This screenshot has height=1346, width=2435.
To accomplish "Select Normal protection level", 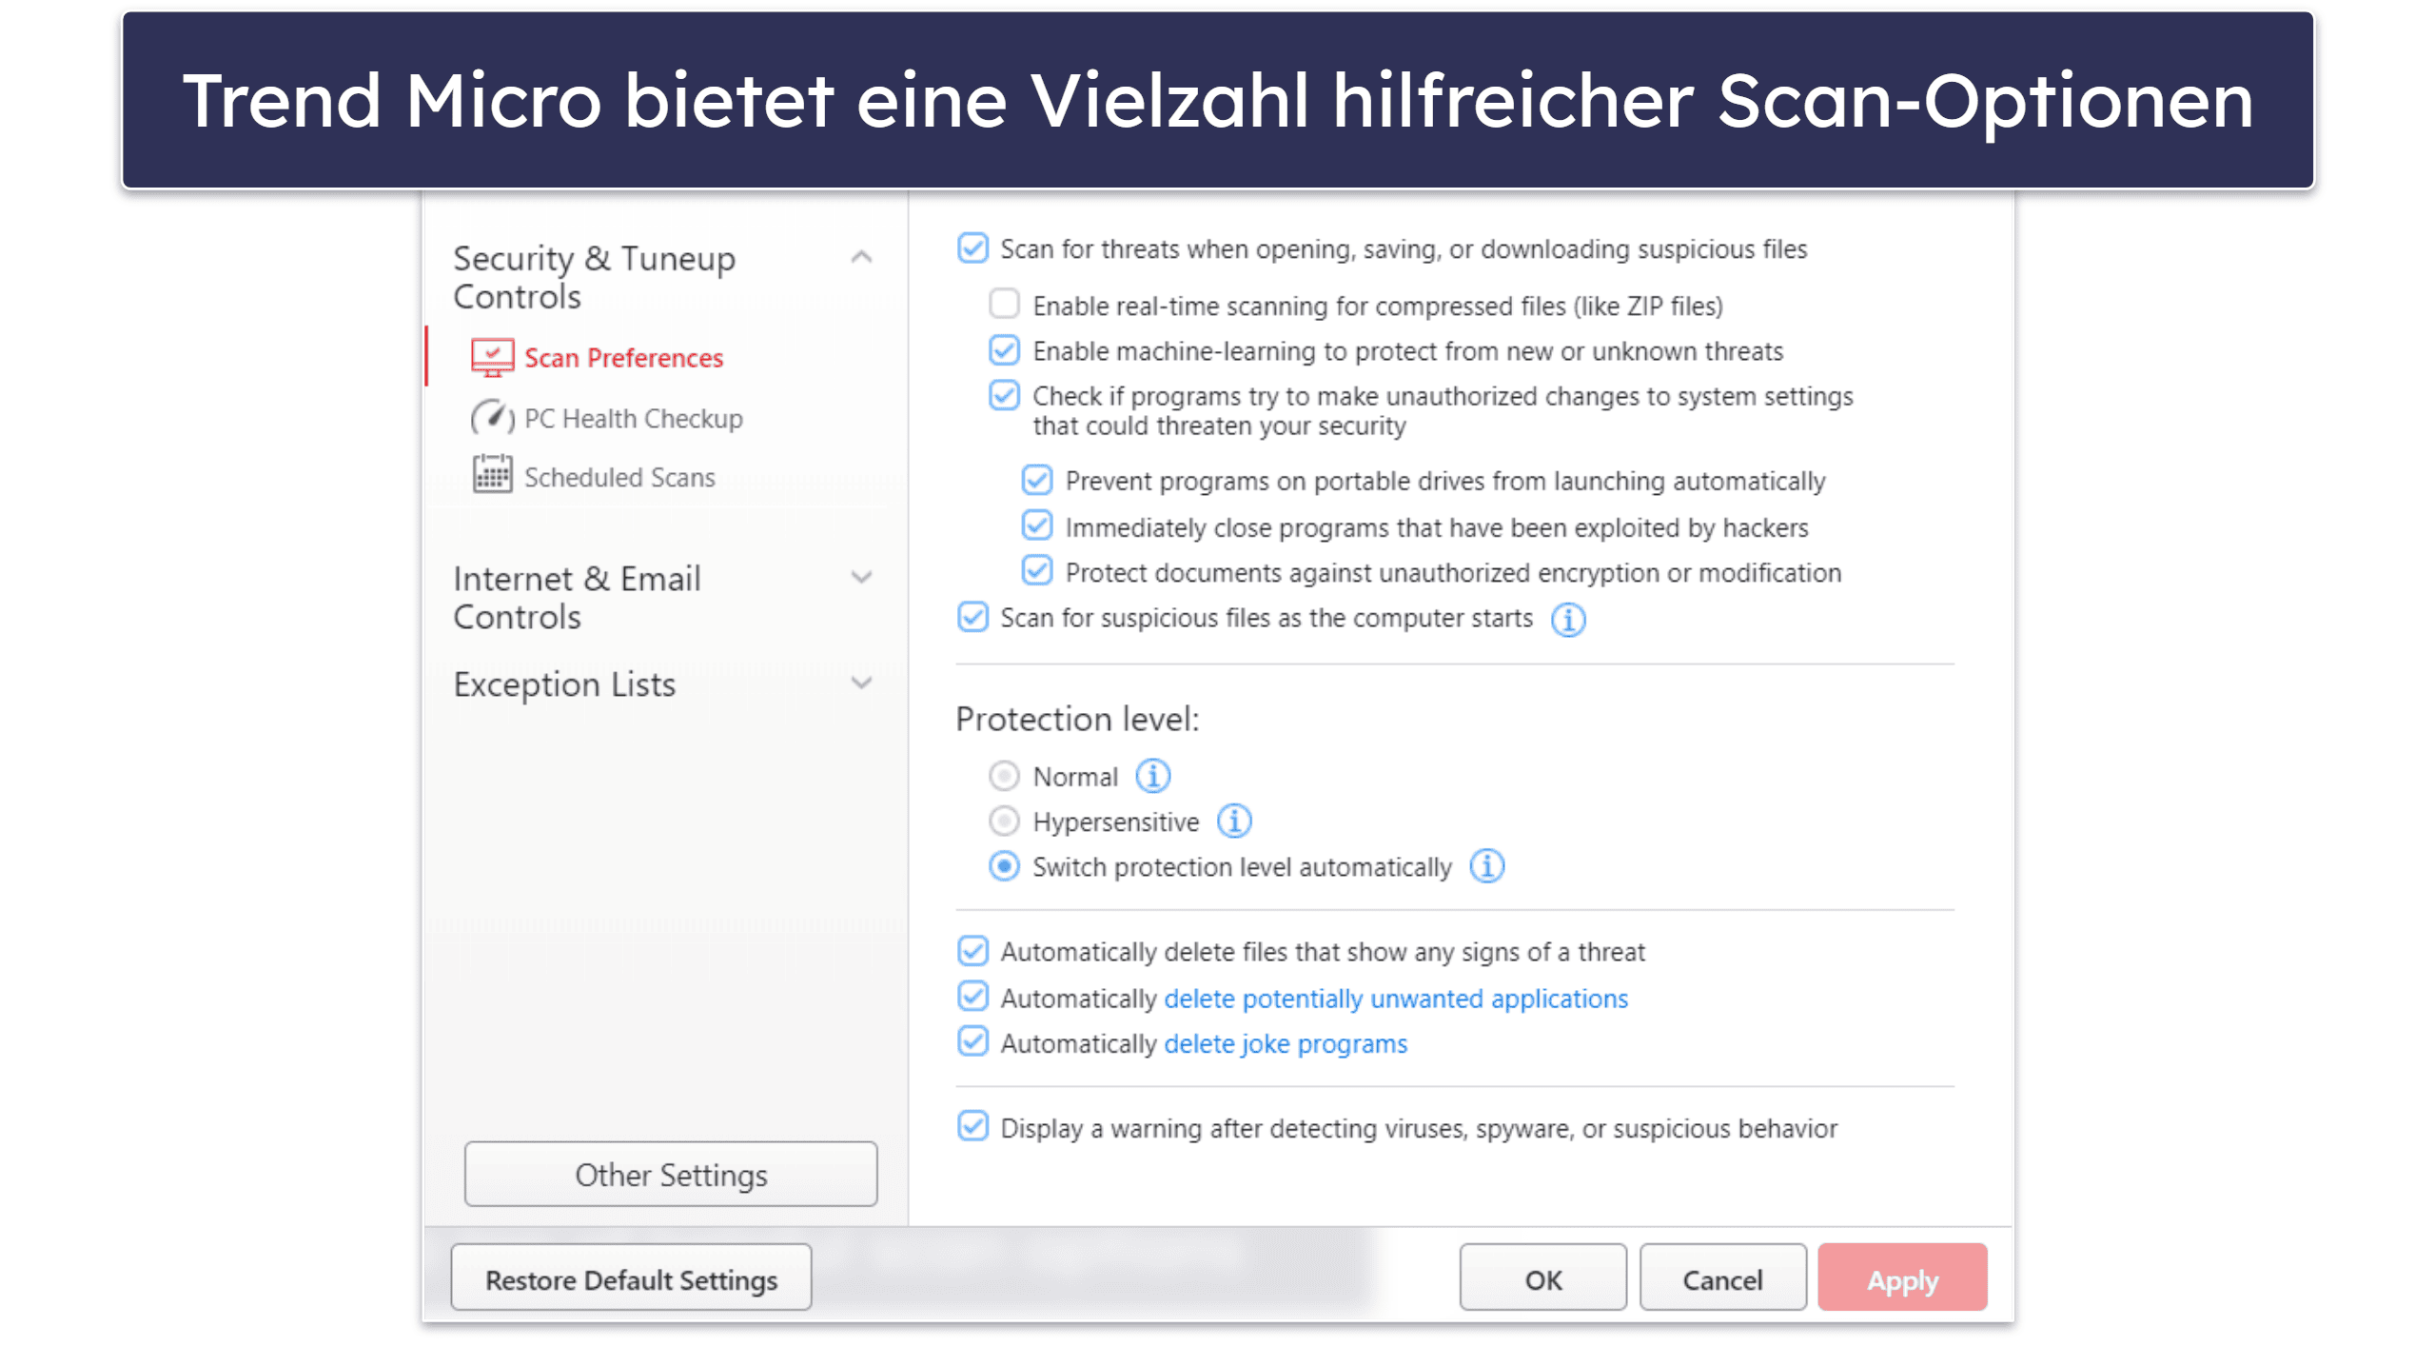I will pyautogui.click(x=1004, y=777).
